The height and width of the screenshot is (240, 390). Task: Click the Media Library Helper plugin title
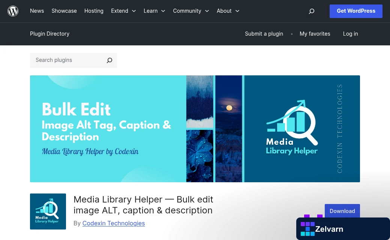point(143,205)
